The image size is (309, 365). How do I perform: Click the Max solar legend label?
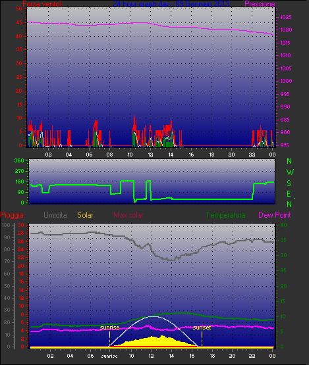(x=128, y=215)
